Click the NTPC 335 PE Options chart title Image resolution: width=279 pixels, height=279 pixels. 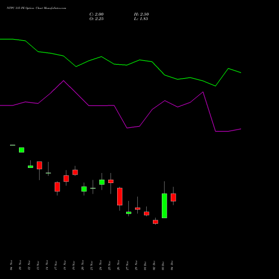tap(36, 8)
